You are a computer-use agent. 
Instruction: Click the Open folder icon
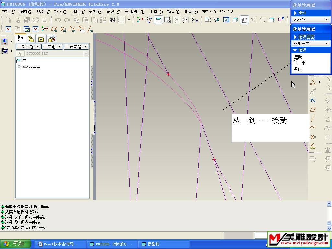(x=36, y=20)
